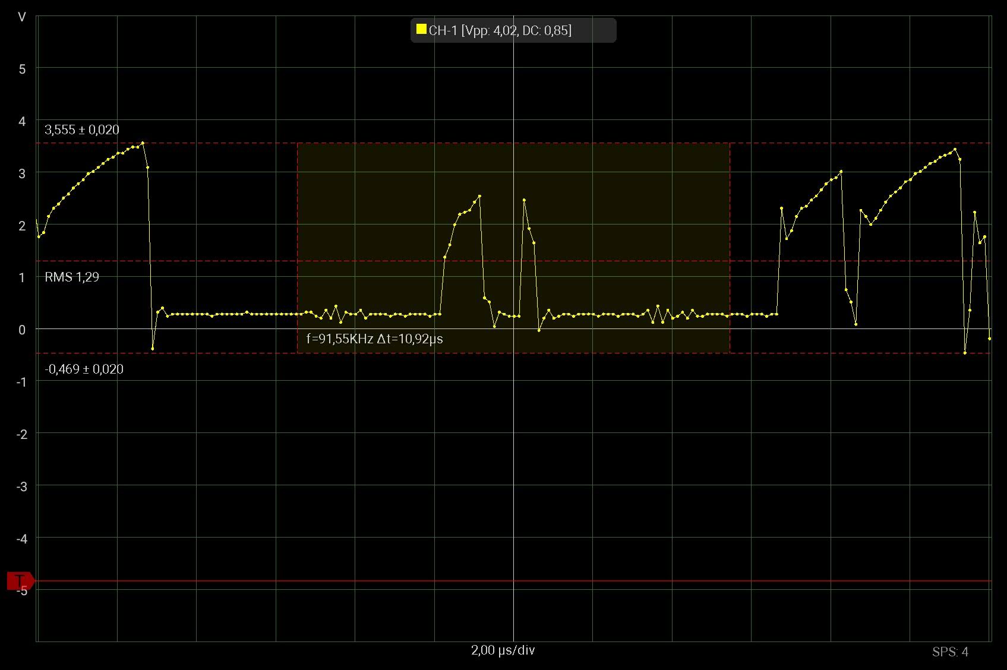Select the CH-1 Vpp and DC legend label
The width and height of the screenshot is (1007, 670).
(x=500, y=30)
